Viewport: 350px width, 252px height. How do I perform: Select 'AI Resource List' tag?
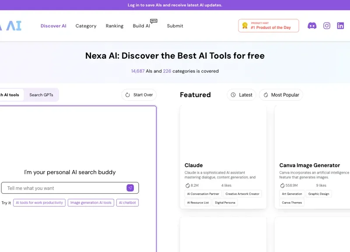[x=198, y=203]
